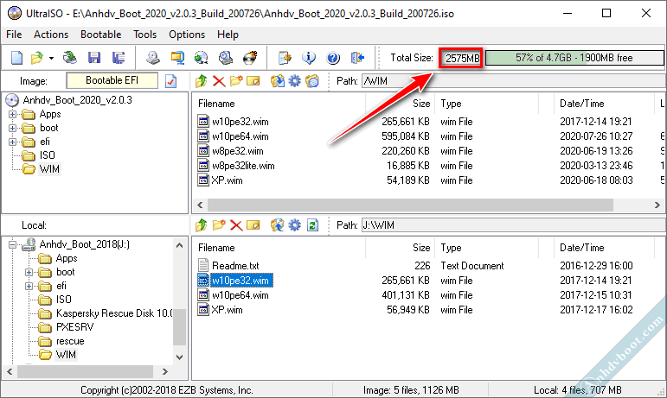Click the media capacity bar showing 57% of 4.7GB
The height and width of the screenshot is (398, 667).
574,58
